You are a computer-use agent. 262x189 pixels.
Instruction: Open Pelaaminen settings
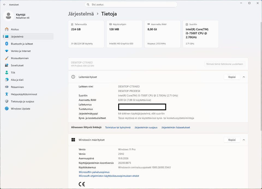[28, 87]
